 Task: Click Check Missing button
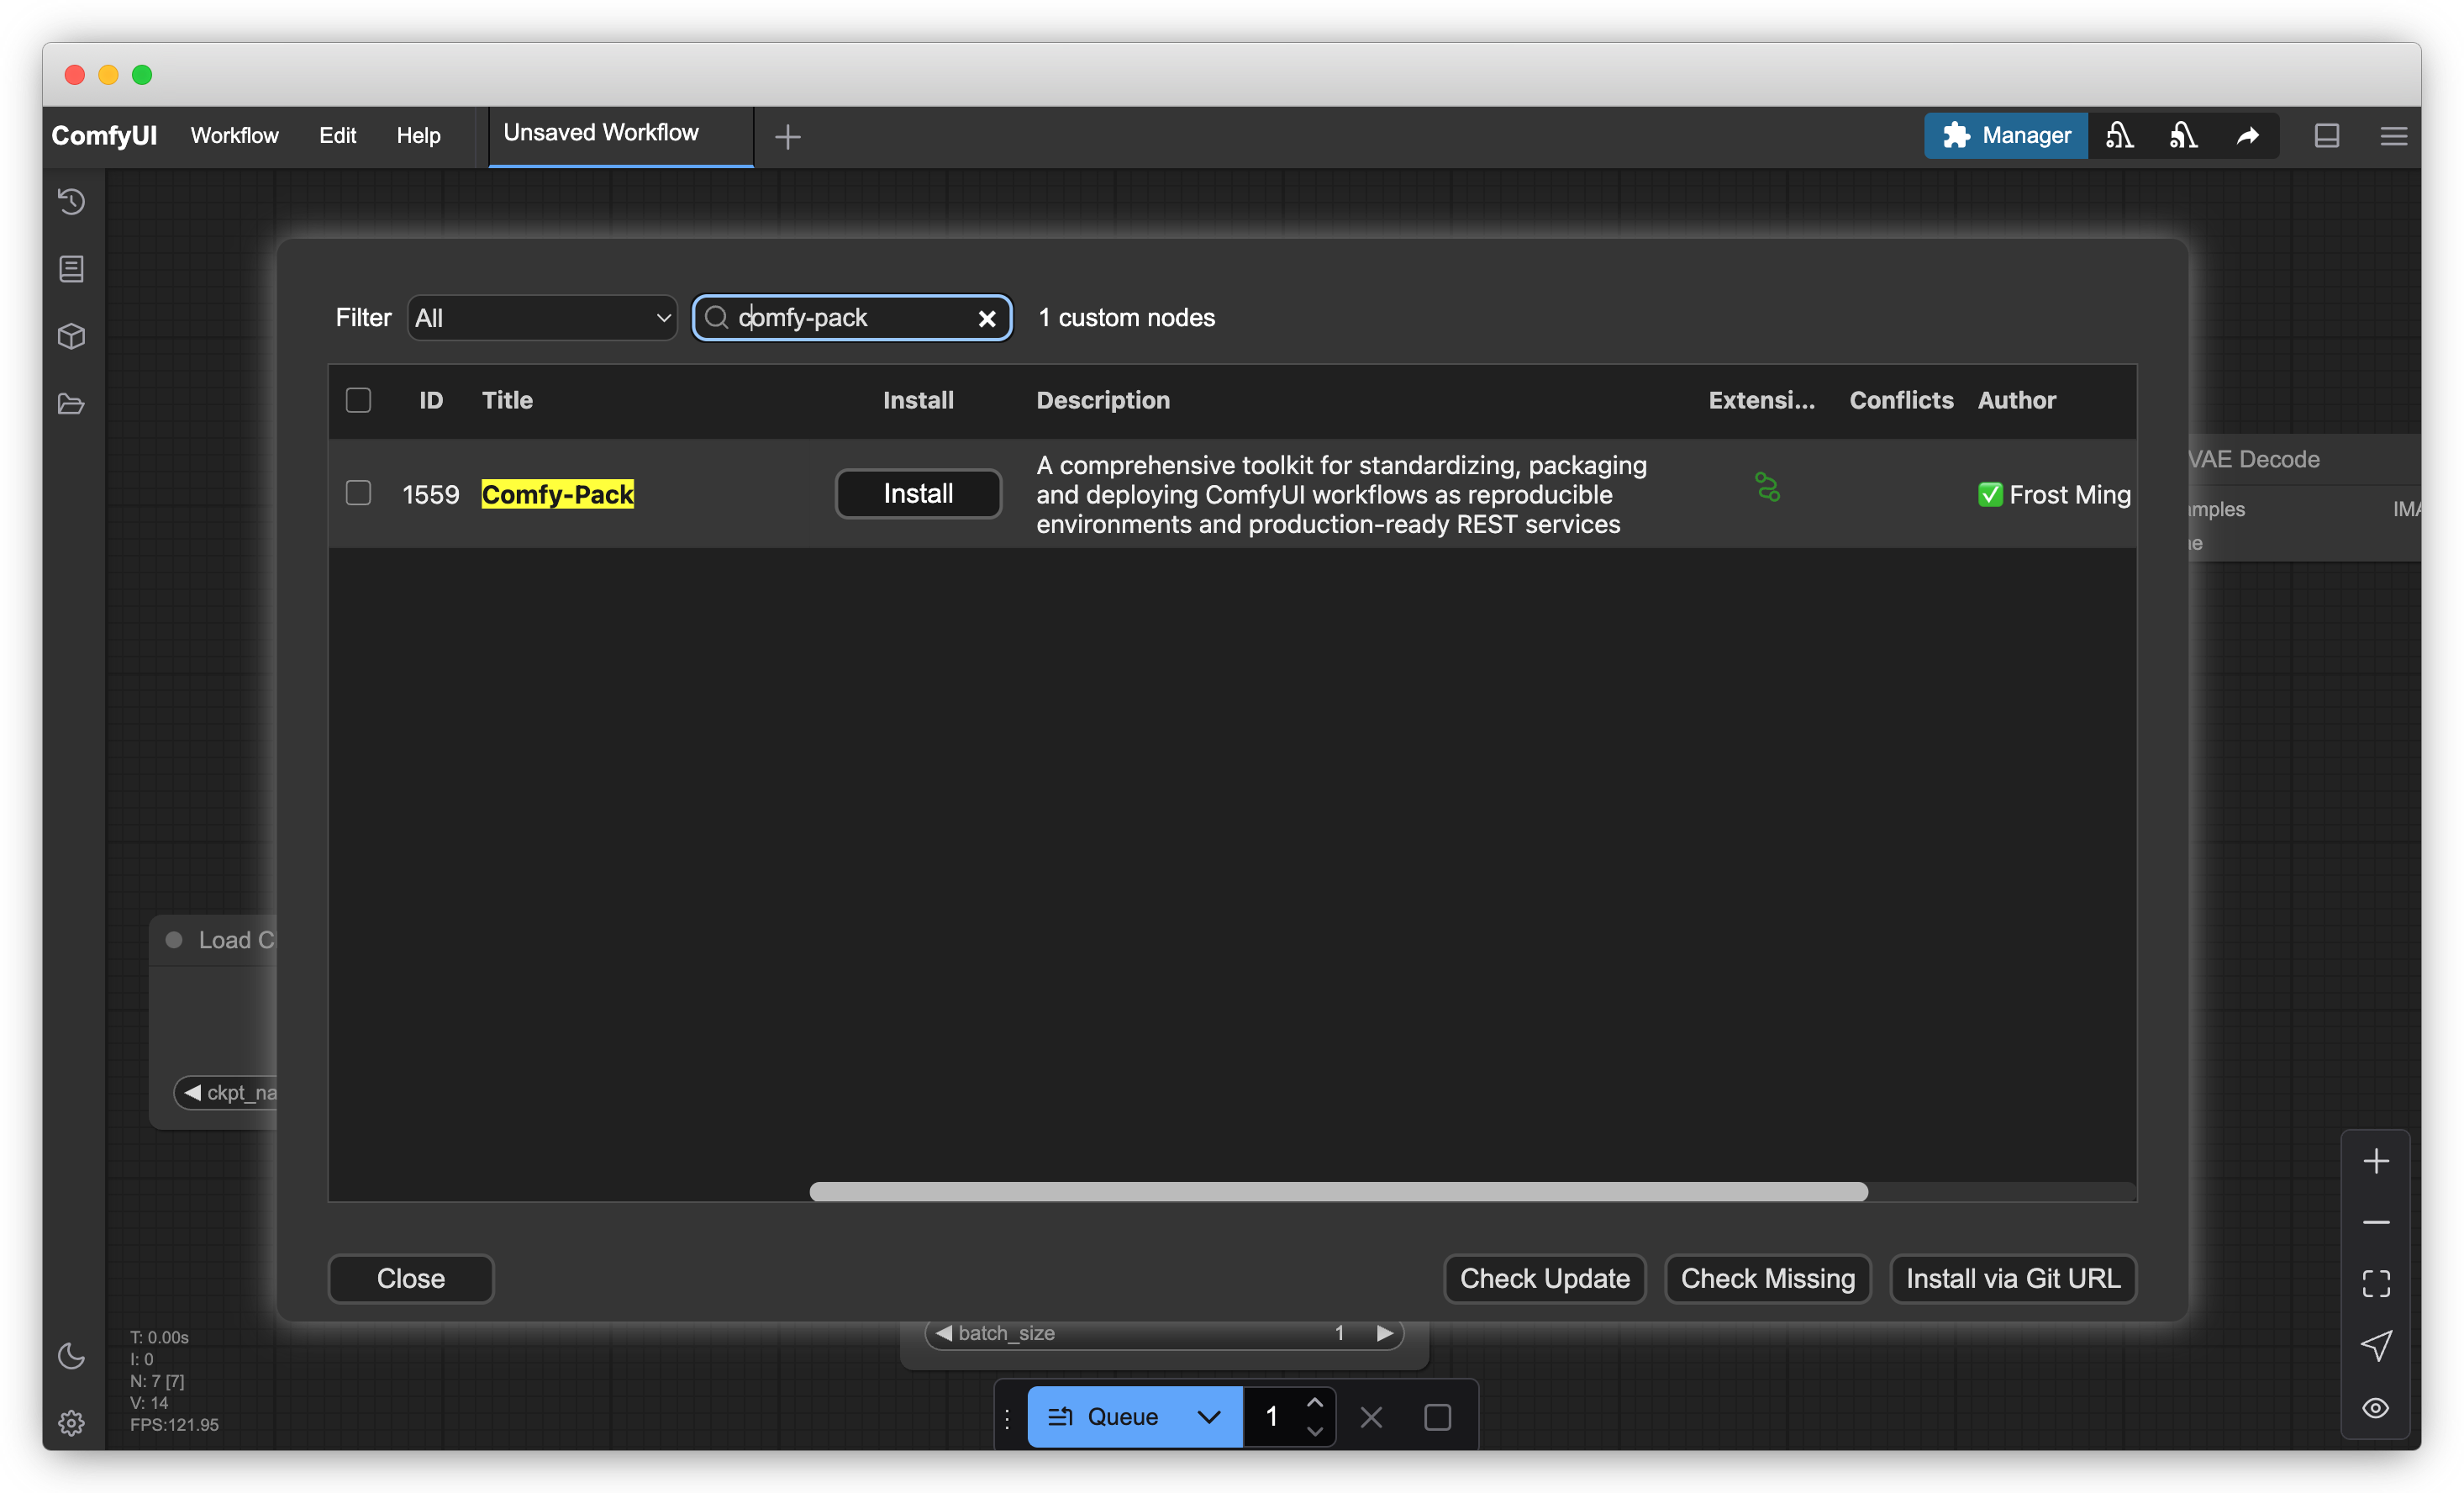1767,1278
